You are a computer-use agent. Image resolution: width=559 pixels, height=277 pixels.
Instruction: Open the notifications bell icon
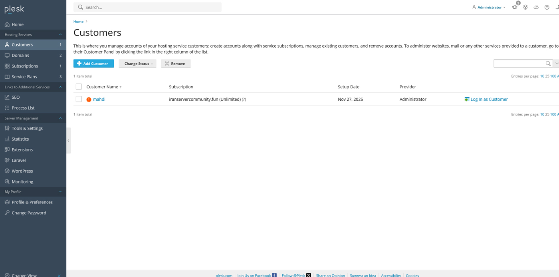tap(515, 7)
